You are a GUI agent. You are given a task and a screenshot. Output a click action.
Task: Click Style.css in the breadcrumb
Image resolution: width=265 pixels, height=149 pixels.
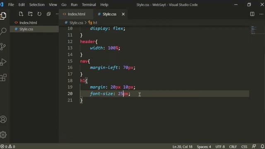point(76,23)
